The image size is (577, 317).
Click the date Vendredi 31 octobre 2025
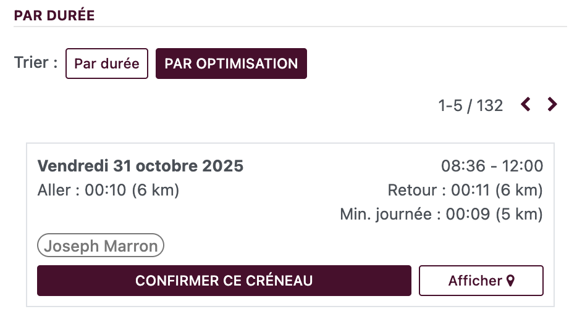click(140, 166)
